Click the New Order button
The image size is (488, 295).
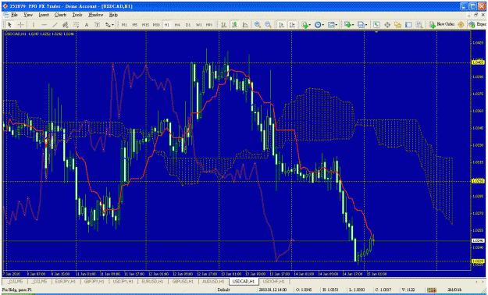pos(442,25)
